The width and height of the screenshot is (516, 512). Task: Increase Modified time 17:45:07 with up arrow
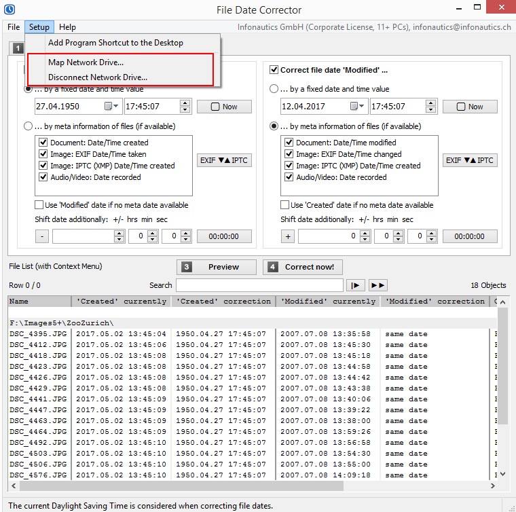coord(430,103)
